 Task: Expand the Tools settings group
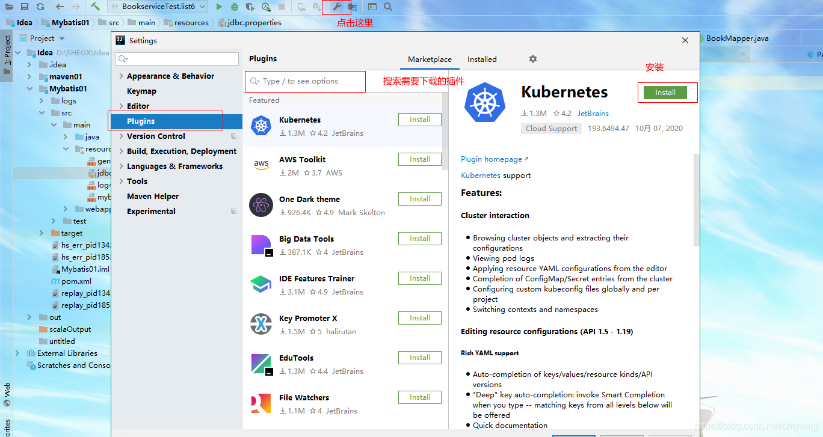(x=122, y=181)
